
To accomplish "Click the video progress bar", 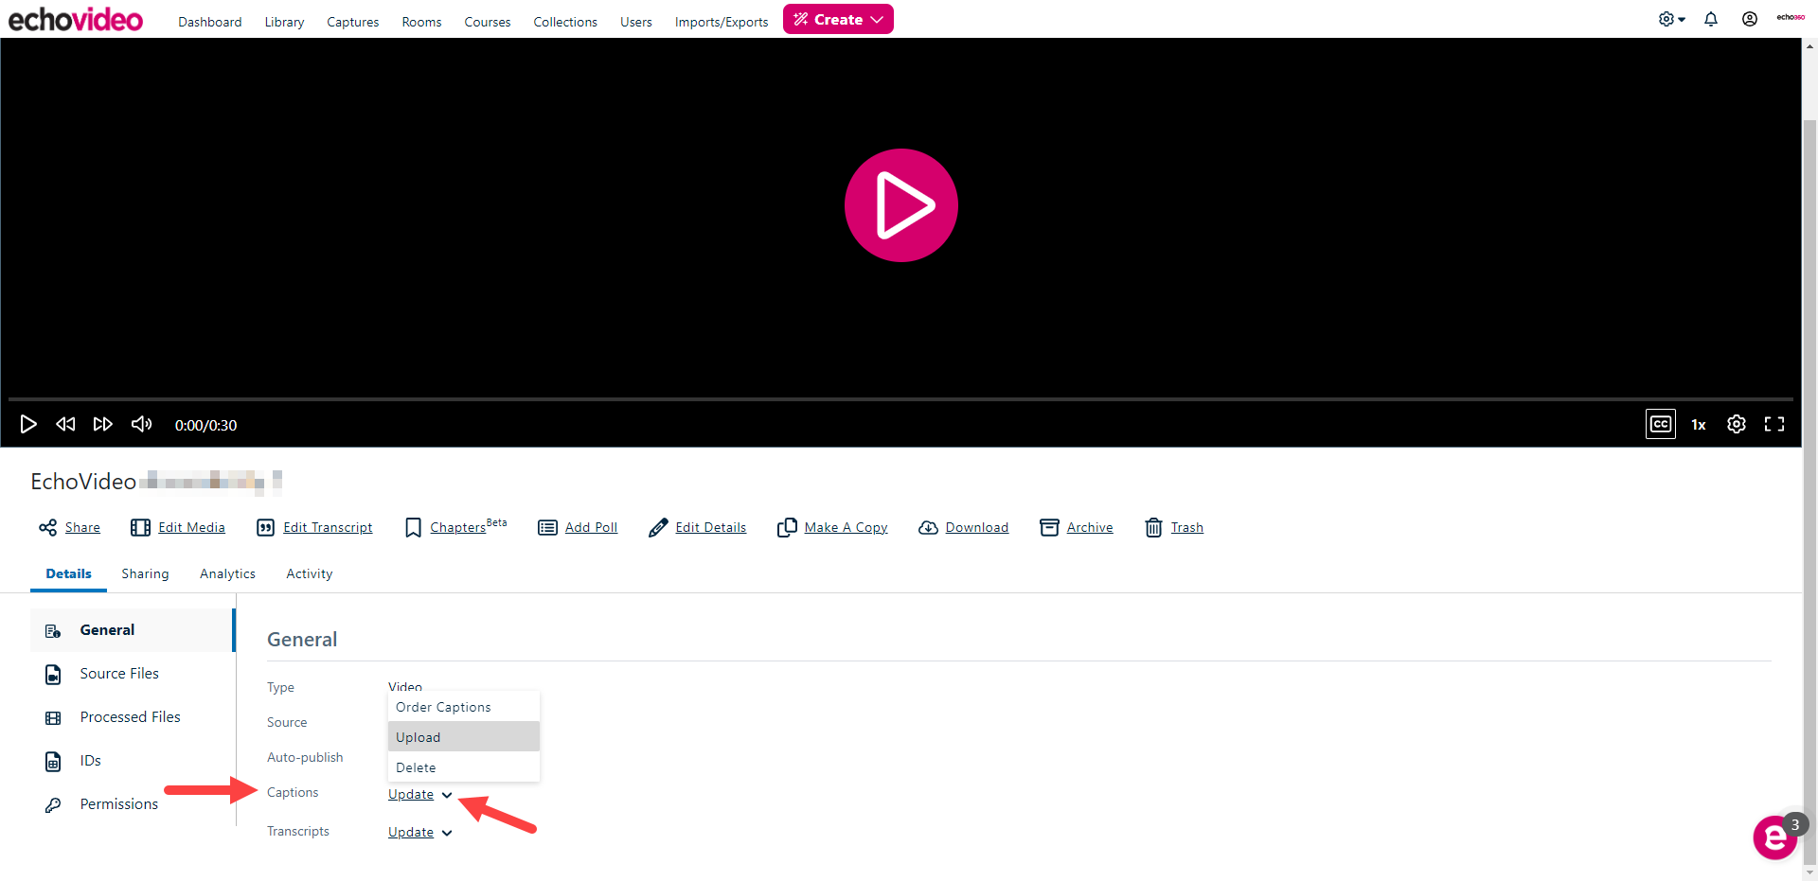I will [900, 399].
